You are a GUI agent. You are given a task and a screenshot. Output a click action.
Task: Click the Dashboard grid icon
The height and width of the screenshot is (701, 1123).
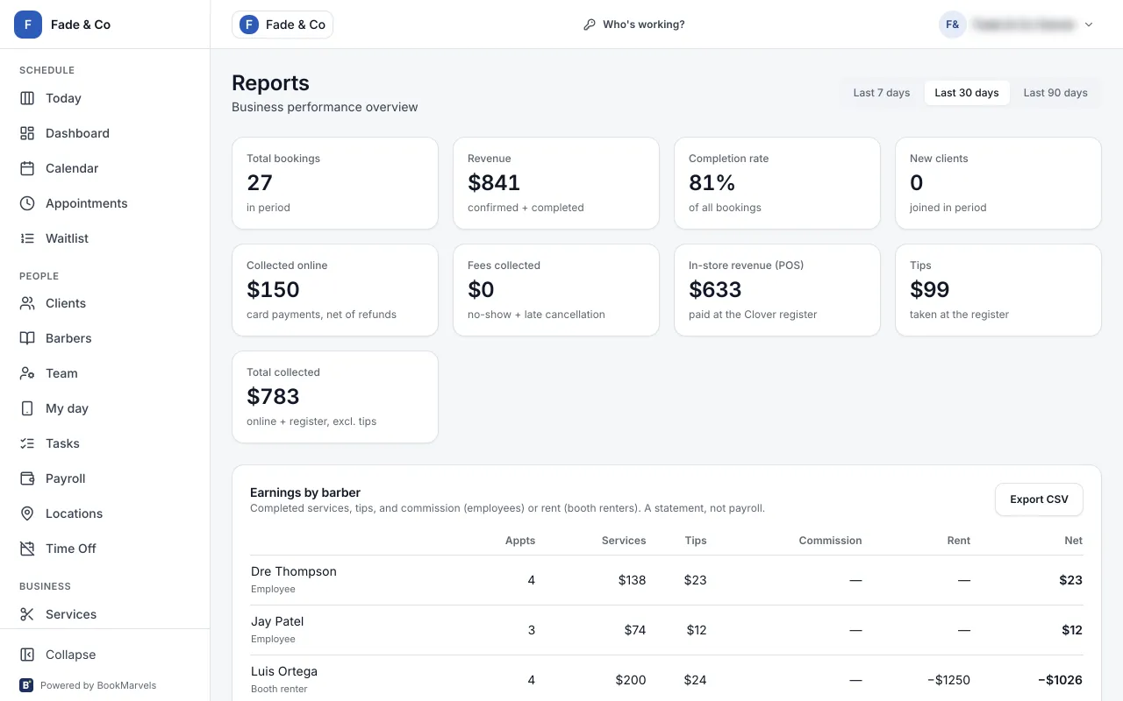click(x=27, y=133)
